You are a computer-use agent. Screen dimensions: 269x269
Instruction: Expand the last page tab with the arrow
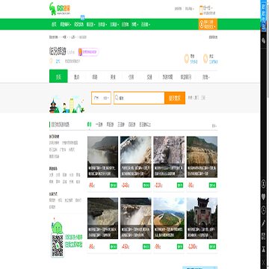tap(206, 78)
